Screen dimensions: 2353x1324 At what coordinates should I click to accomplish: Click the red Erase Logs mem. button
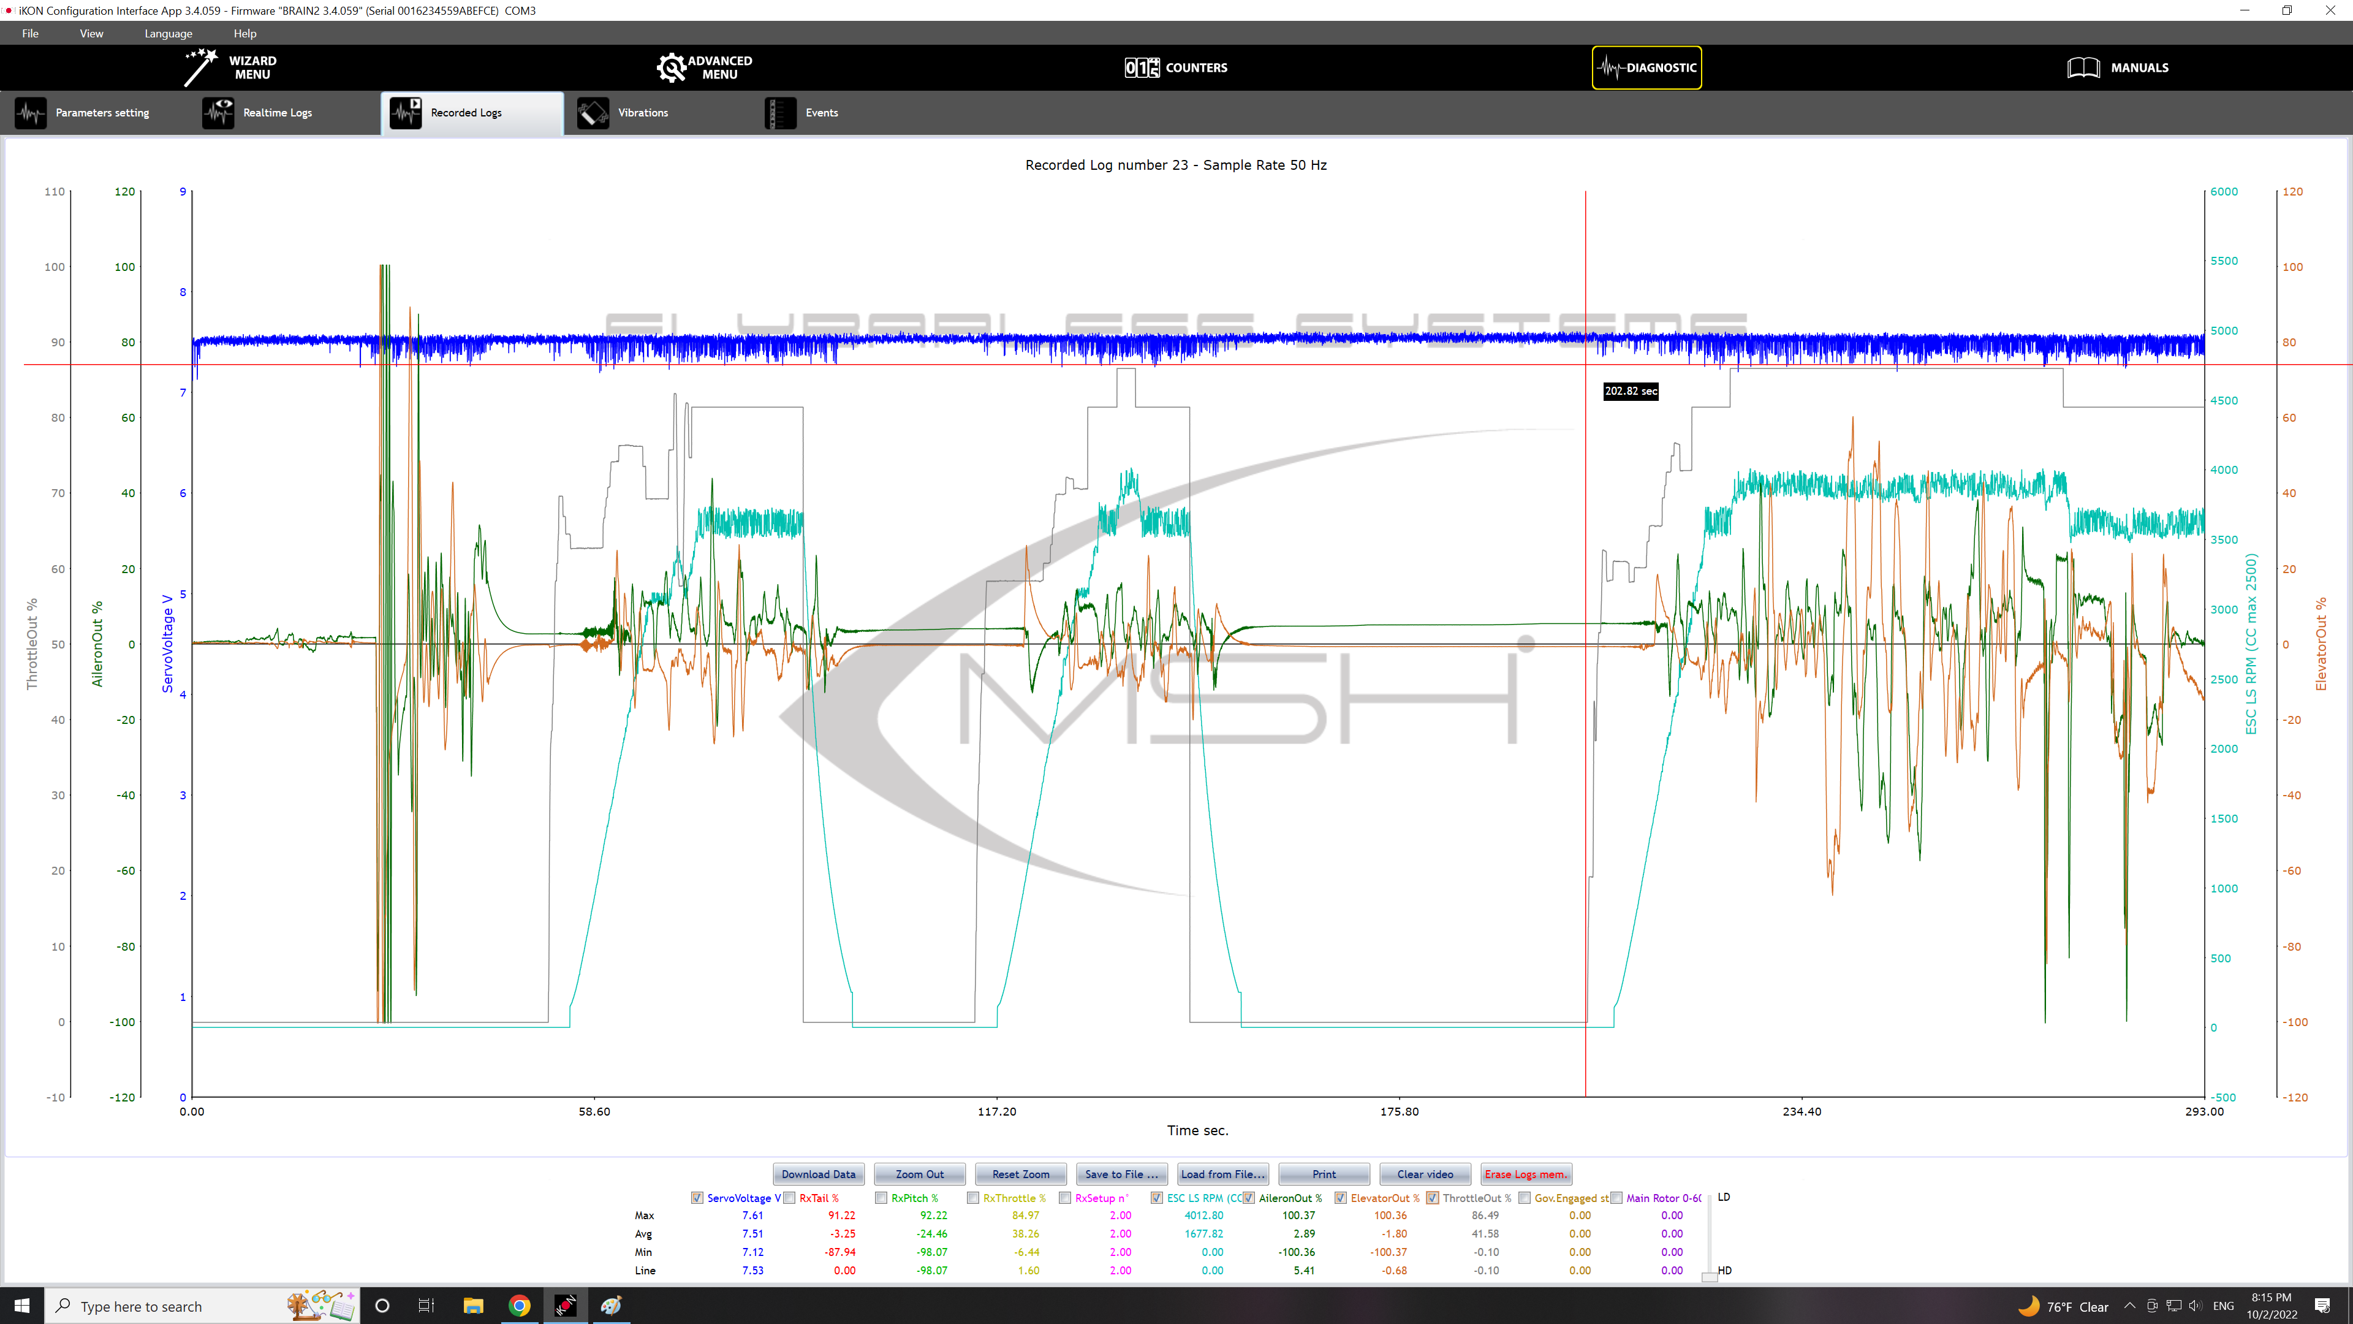(x=1525, y=1174)
